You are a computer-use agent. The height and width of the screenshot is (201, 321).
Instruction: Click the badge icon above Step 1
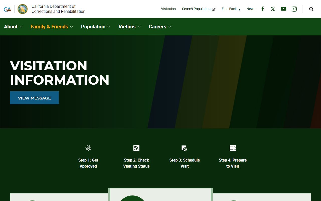coord(88,148)
